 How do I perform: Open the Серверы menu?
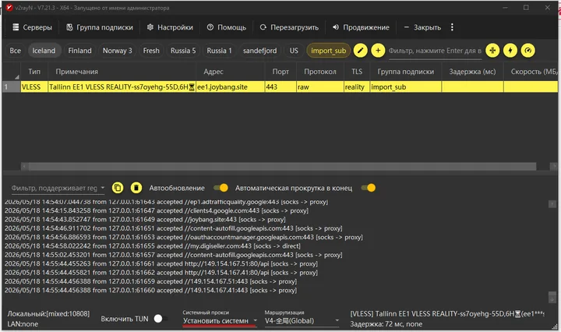[32, 27]
